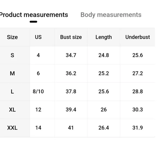Click the 24.8 length value
This screenshot has width=158, height=158.
(x=104, y=55)
